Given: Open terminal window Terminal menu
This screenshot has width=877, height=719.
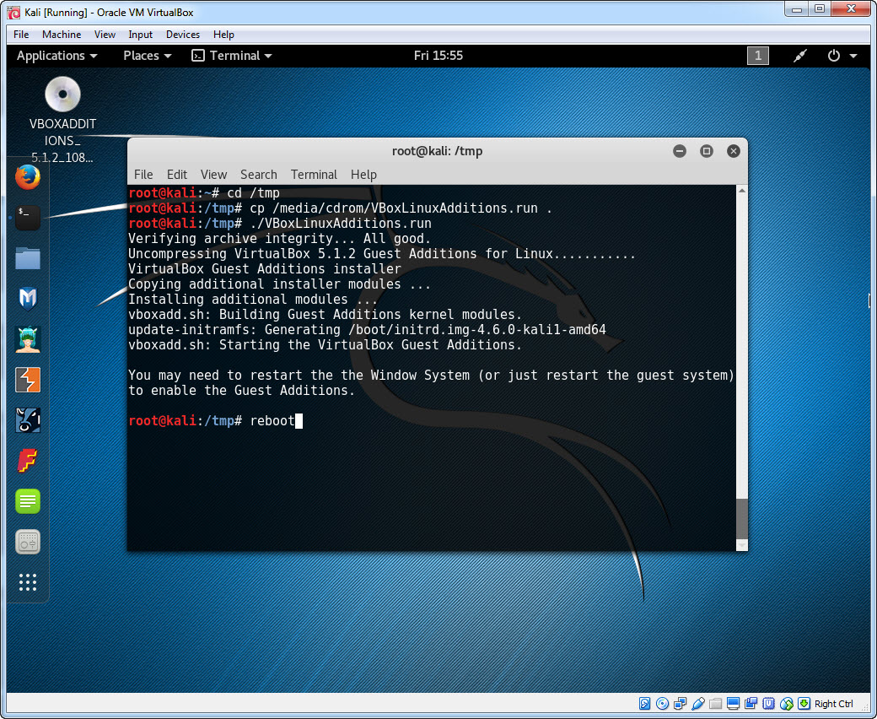Looking at the screenshot, I should click(314, 175).
